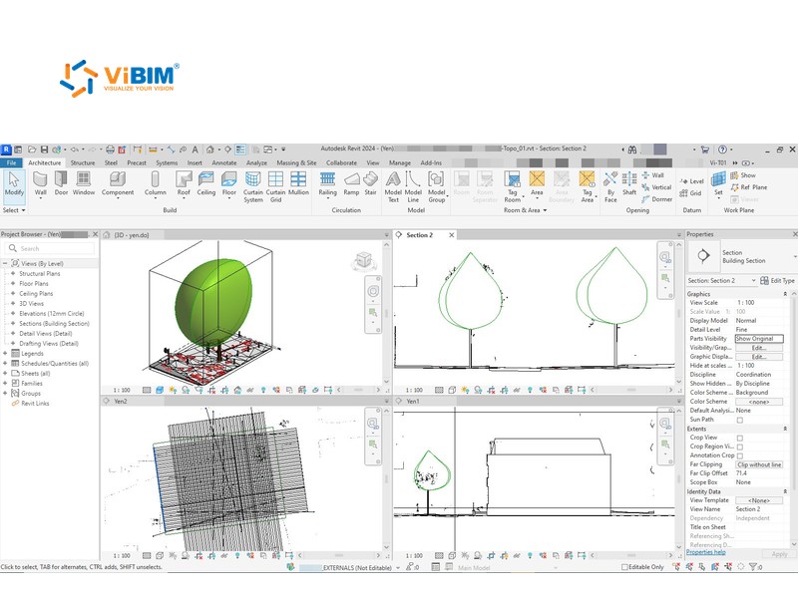
Task: Activate the Section 2 view tab
Action: [419, 235]
